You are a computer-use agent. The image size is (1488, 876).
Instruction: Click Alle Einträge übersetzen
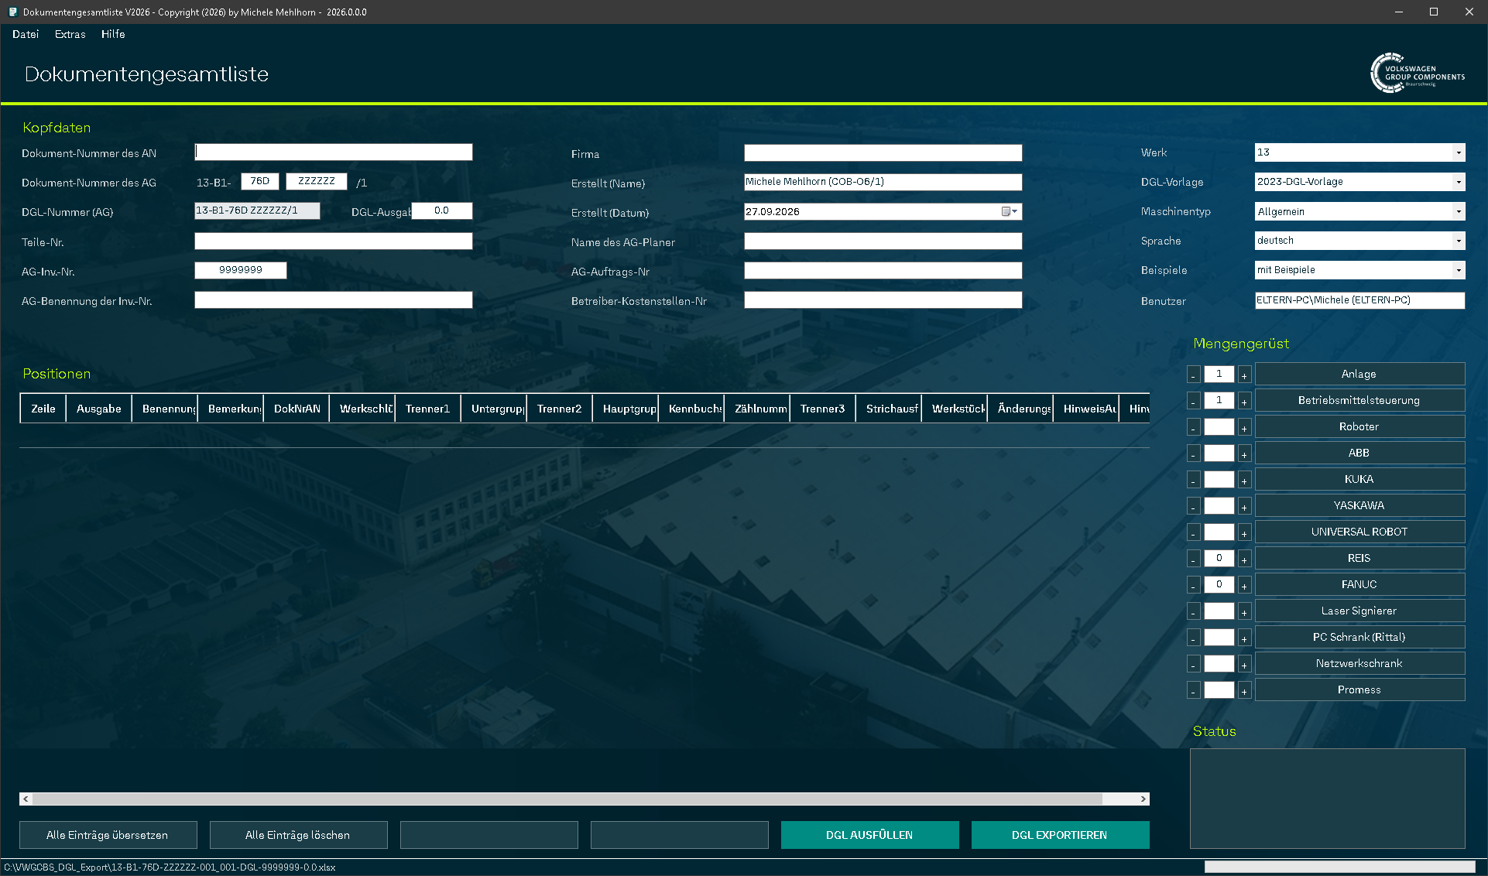pyautogui.click(x=108, y=835)
